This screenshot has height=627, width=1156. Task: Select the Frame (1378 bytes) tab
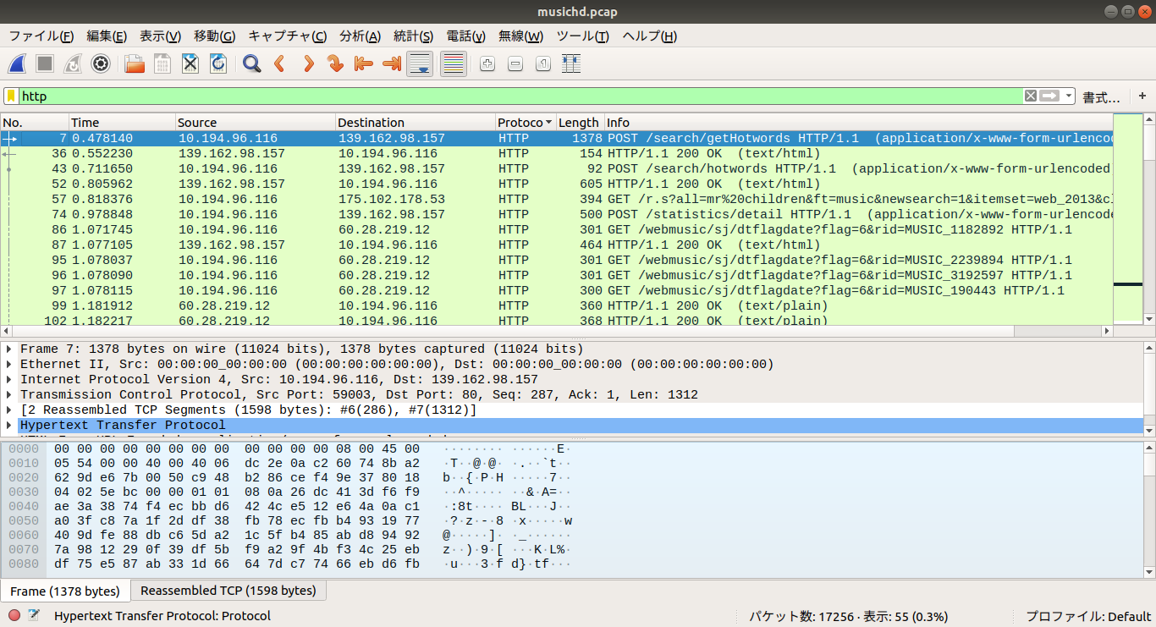tap(65, 591)
